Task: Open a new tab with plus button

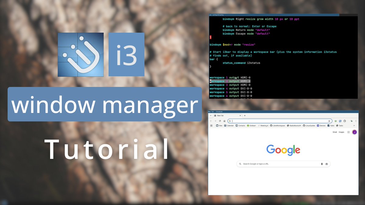Action: point(245,115)
